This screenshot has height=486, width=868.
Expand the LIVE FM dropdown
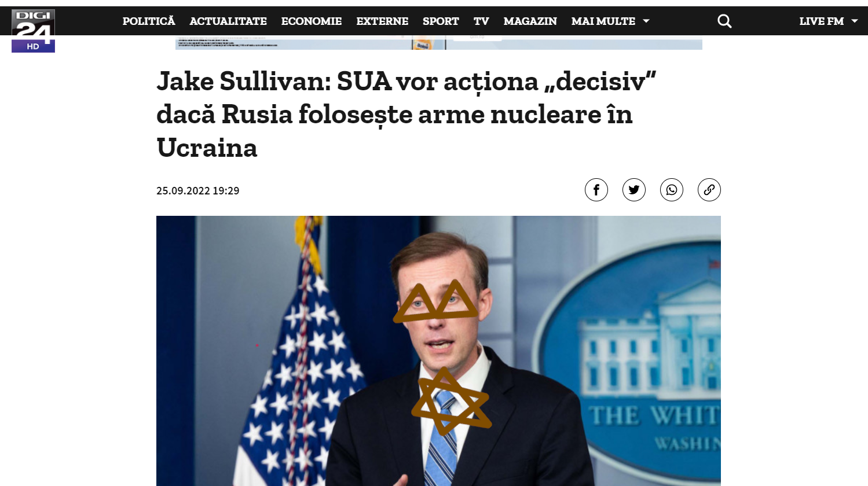pyautogui.click(x=829, y=21)
